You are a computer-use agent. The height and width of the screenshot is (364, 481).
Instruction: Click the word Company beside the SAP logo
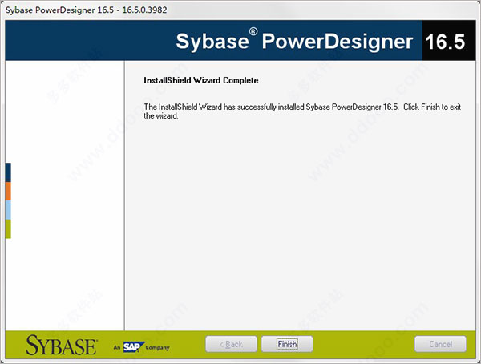[157, 347]
